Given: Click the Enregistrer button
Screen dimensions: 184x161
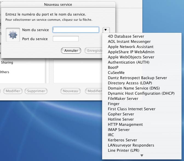Looking at the screenshot, I should pyautogui.click(x=94, y=50).
